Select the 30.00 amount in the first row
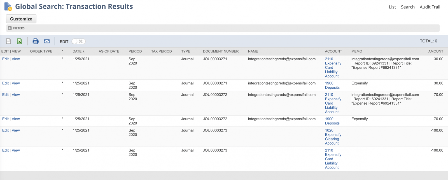This screenshot has width=448, height=180. (x=438, y=59)
